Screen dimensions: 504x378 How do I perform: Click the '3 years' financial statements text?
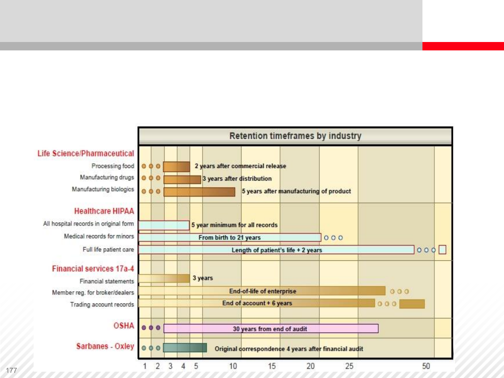coord(203,278)
